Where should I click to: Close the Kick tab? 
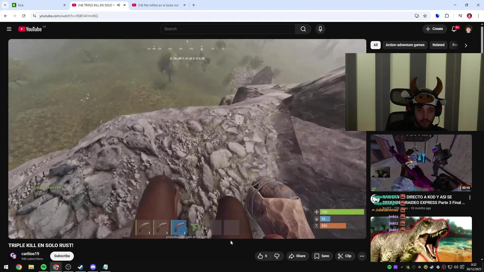(x=64, y=5)
